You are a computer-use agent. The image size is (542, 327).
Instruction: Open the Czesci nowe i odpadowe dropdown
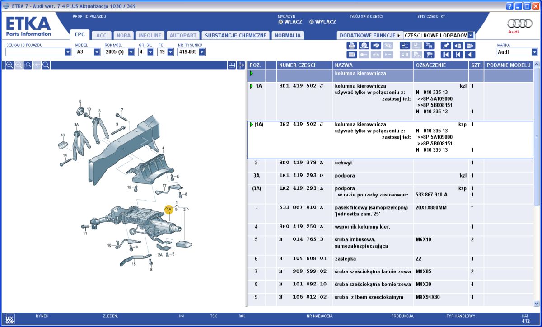(x=471, y=35)
